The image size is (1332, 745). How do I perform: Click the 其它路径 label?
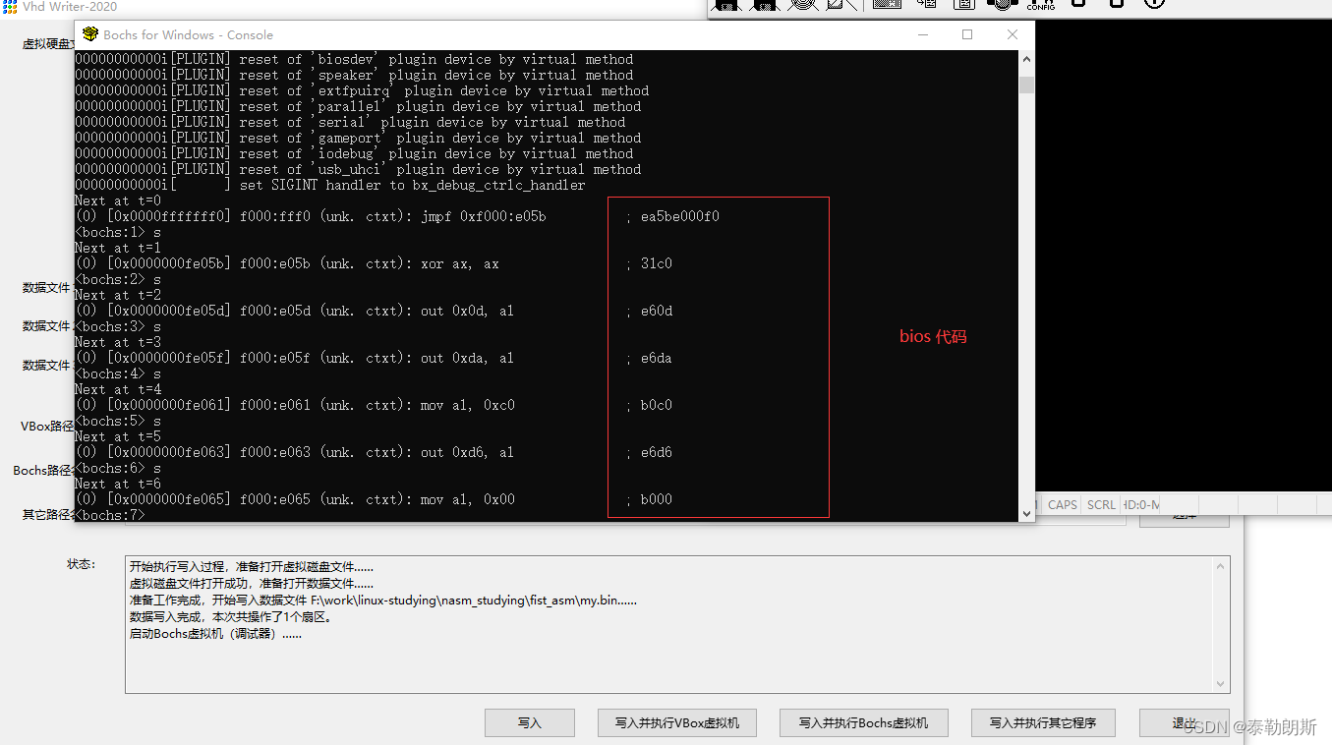point(48,515)
